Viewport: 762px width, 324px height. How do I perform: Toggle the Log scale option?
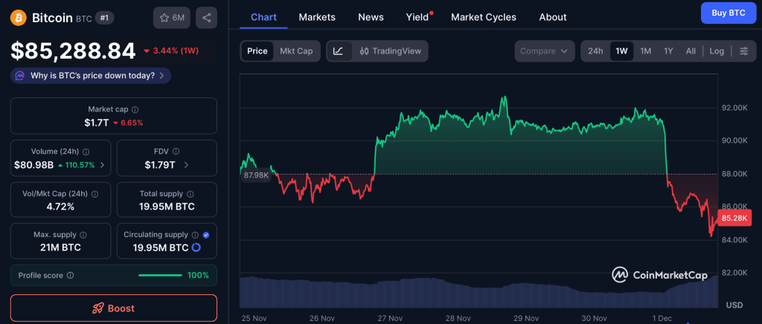[x=717, y=51]
